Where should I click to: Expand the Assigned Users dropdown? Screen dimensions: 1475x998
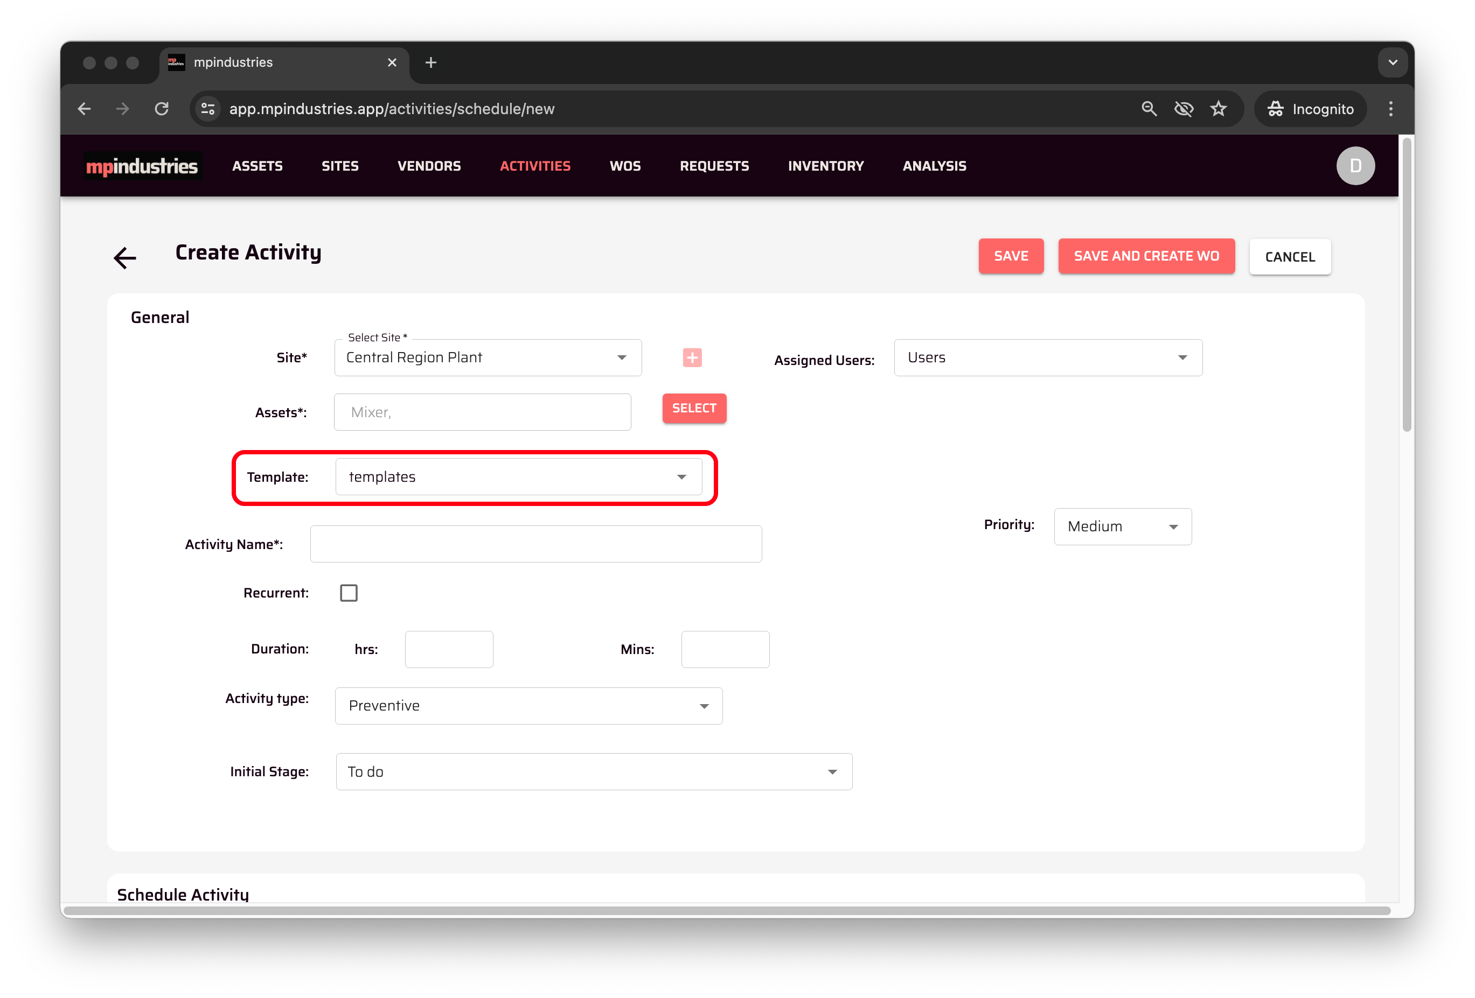[1047, 357]
